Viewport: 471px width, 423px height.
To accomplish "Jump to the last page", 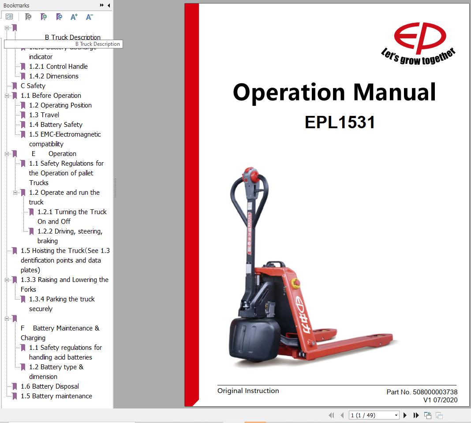I will [x=416, y=415].
